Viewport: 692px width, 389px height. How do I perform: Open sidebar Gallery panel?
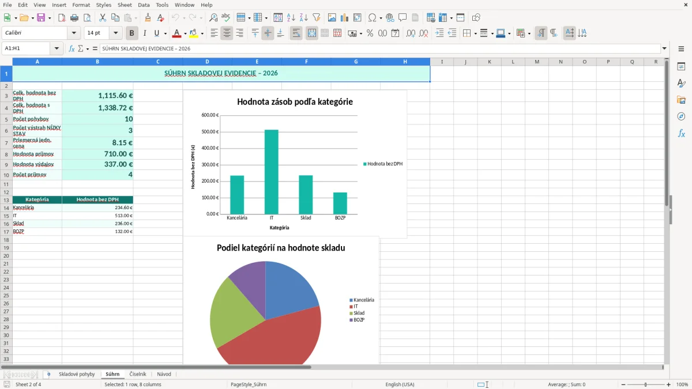[x=681, y=100]
